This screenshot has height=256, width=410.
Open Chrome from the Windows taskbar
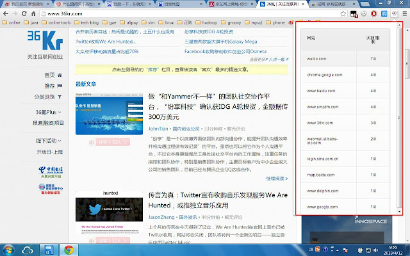[x=68, y=249]
